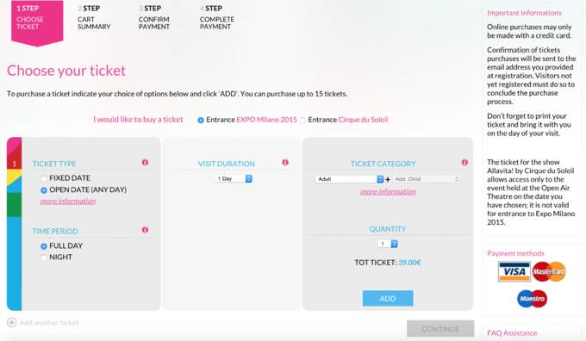Click the plus icon beside Add another ticket
The width and height of the screenshot is (586, 341).
(11, 322)
